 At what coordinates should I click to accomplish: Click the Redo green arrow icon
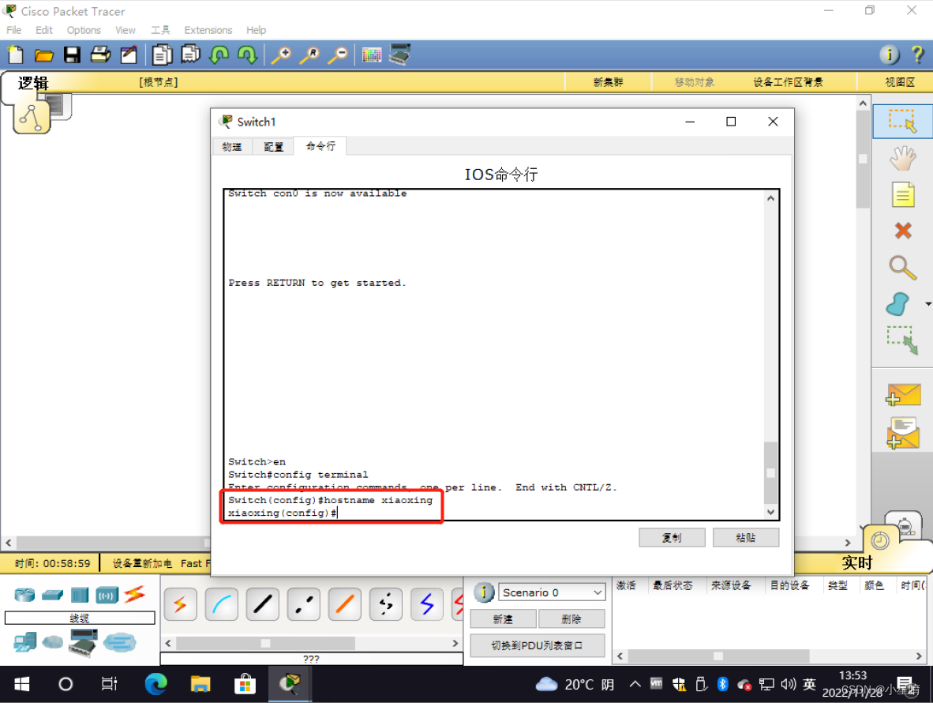click(247, 55)
